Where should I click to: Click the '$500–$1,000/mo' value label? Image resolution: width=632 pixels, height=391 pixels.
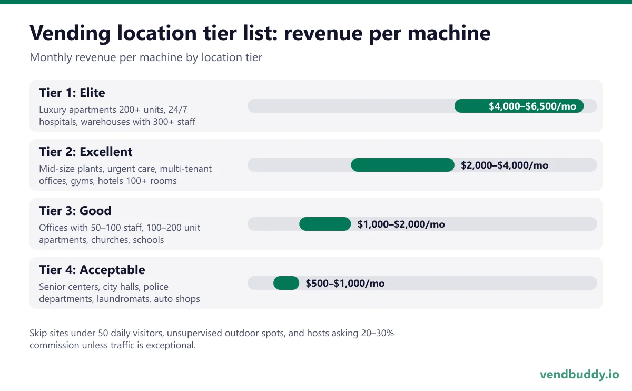click(x=345, y=283)
